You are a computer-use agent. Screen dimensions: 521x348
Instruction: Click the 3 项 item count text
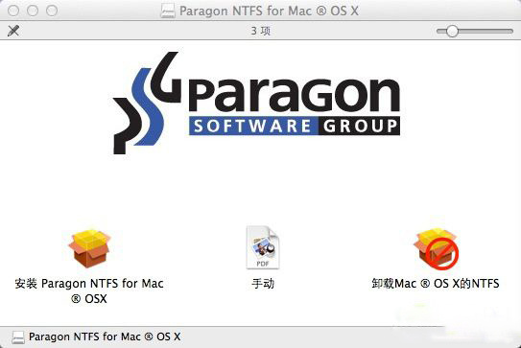click(261, 31)
